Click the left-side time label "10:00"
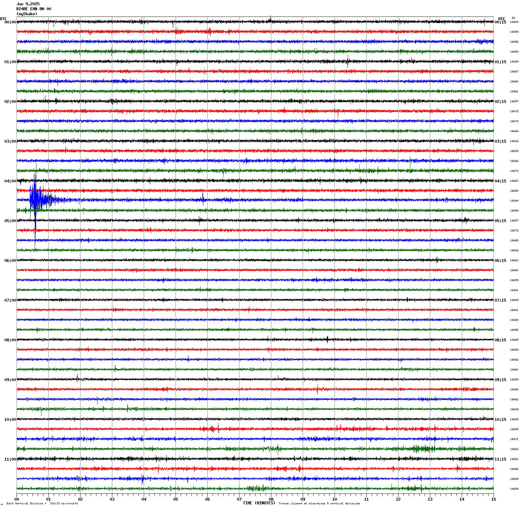520x508 pixels. pos(10,420)
